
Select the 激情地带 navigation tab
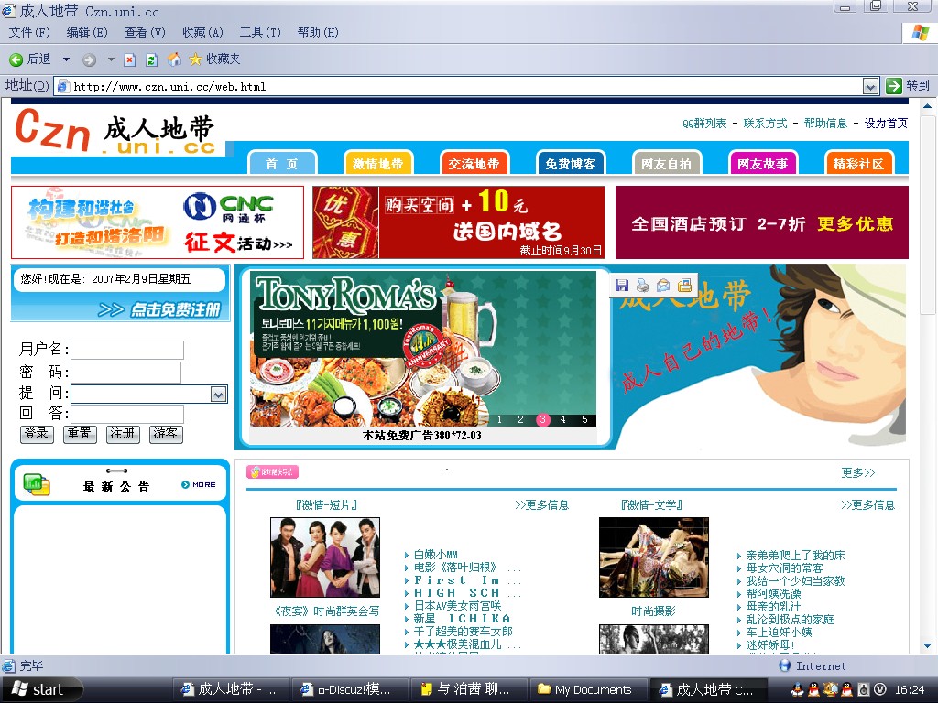click(377, 163)
